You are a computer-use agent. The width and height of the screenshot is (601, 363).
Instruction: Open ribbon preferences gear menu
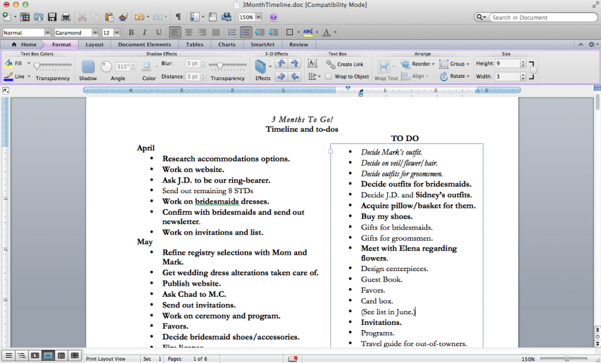tap(593, 44)
